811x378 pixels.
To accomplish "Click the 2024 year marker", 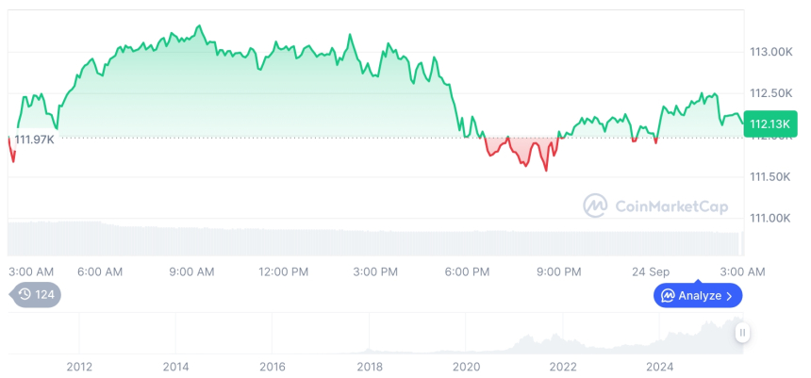I will coord(660,366).
